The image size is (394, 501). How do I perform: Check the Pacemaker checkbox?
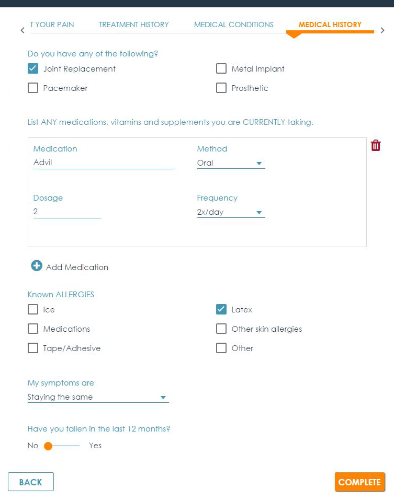point(33,88)
